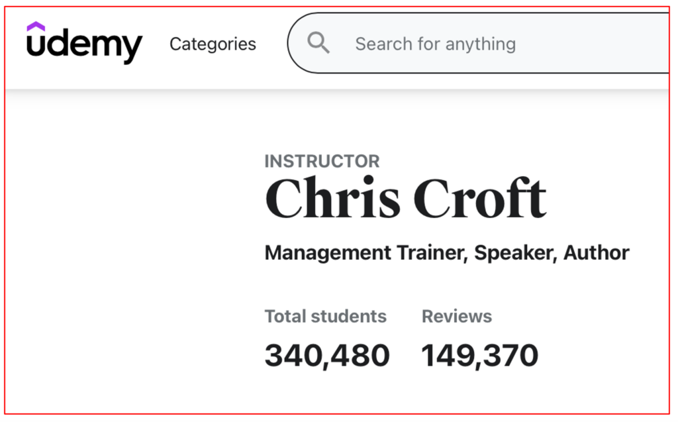The width and height of the screenshot is (678, 422).
Task: Click the word "Speaker" in the headline
Action: pyautogui.click(x=515, y=252)
